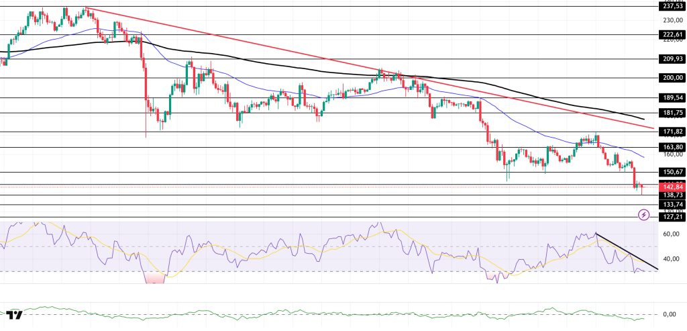Click the 209,93 price level label
Screen dimensions: 687x331
[671, 58]
